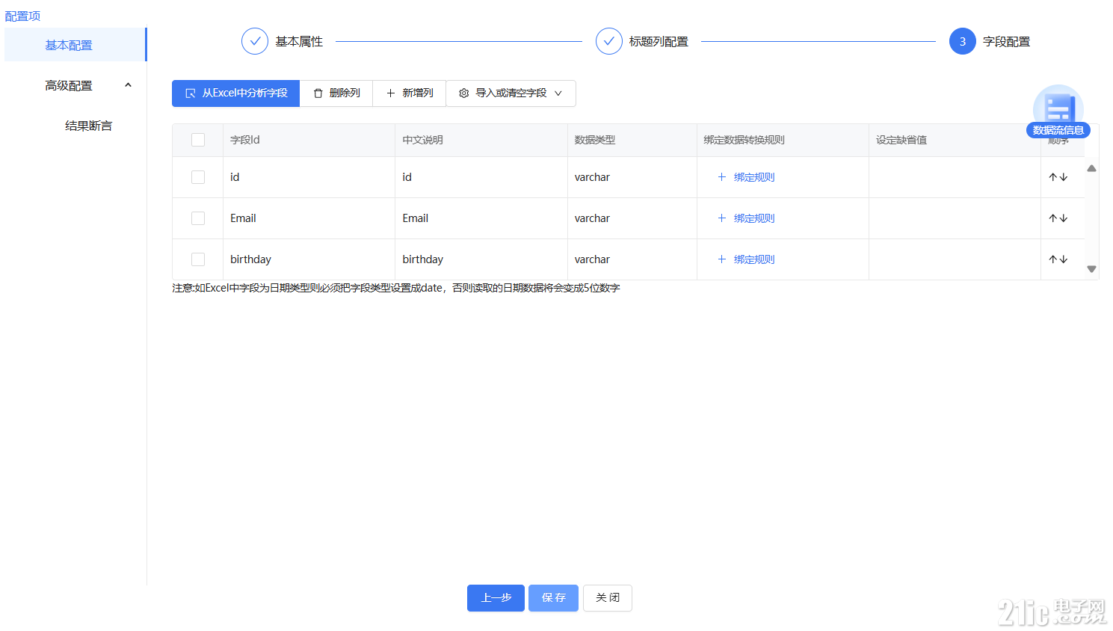Click the move-up arrow in the birthday row
This screenshot has height=631, width=1113.
(x=1053, y=259)
